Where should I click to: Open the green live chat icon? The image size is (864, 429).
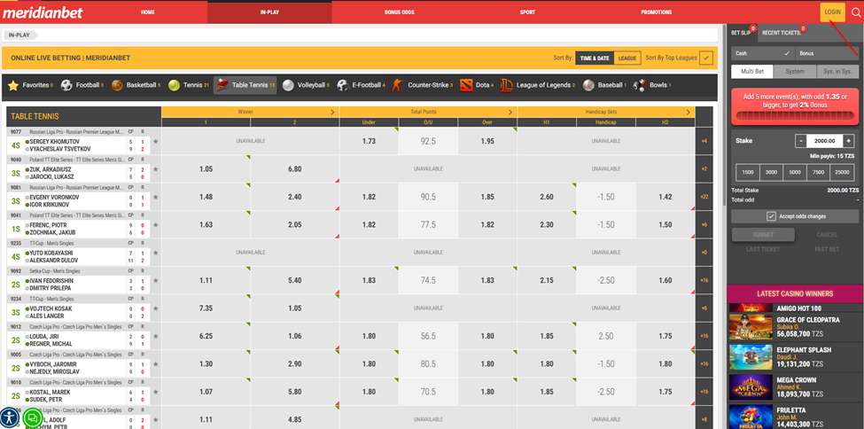click(x=33, y=417)
